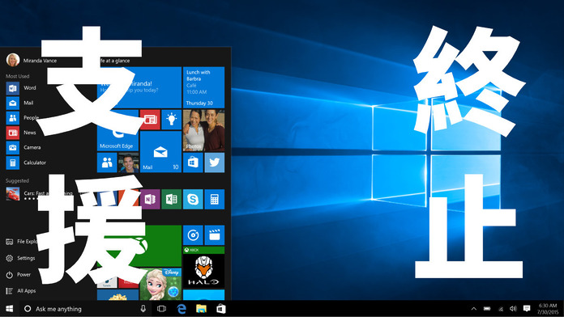
Task: Open File Explorer on taskbar
Action: (201, 309)
